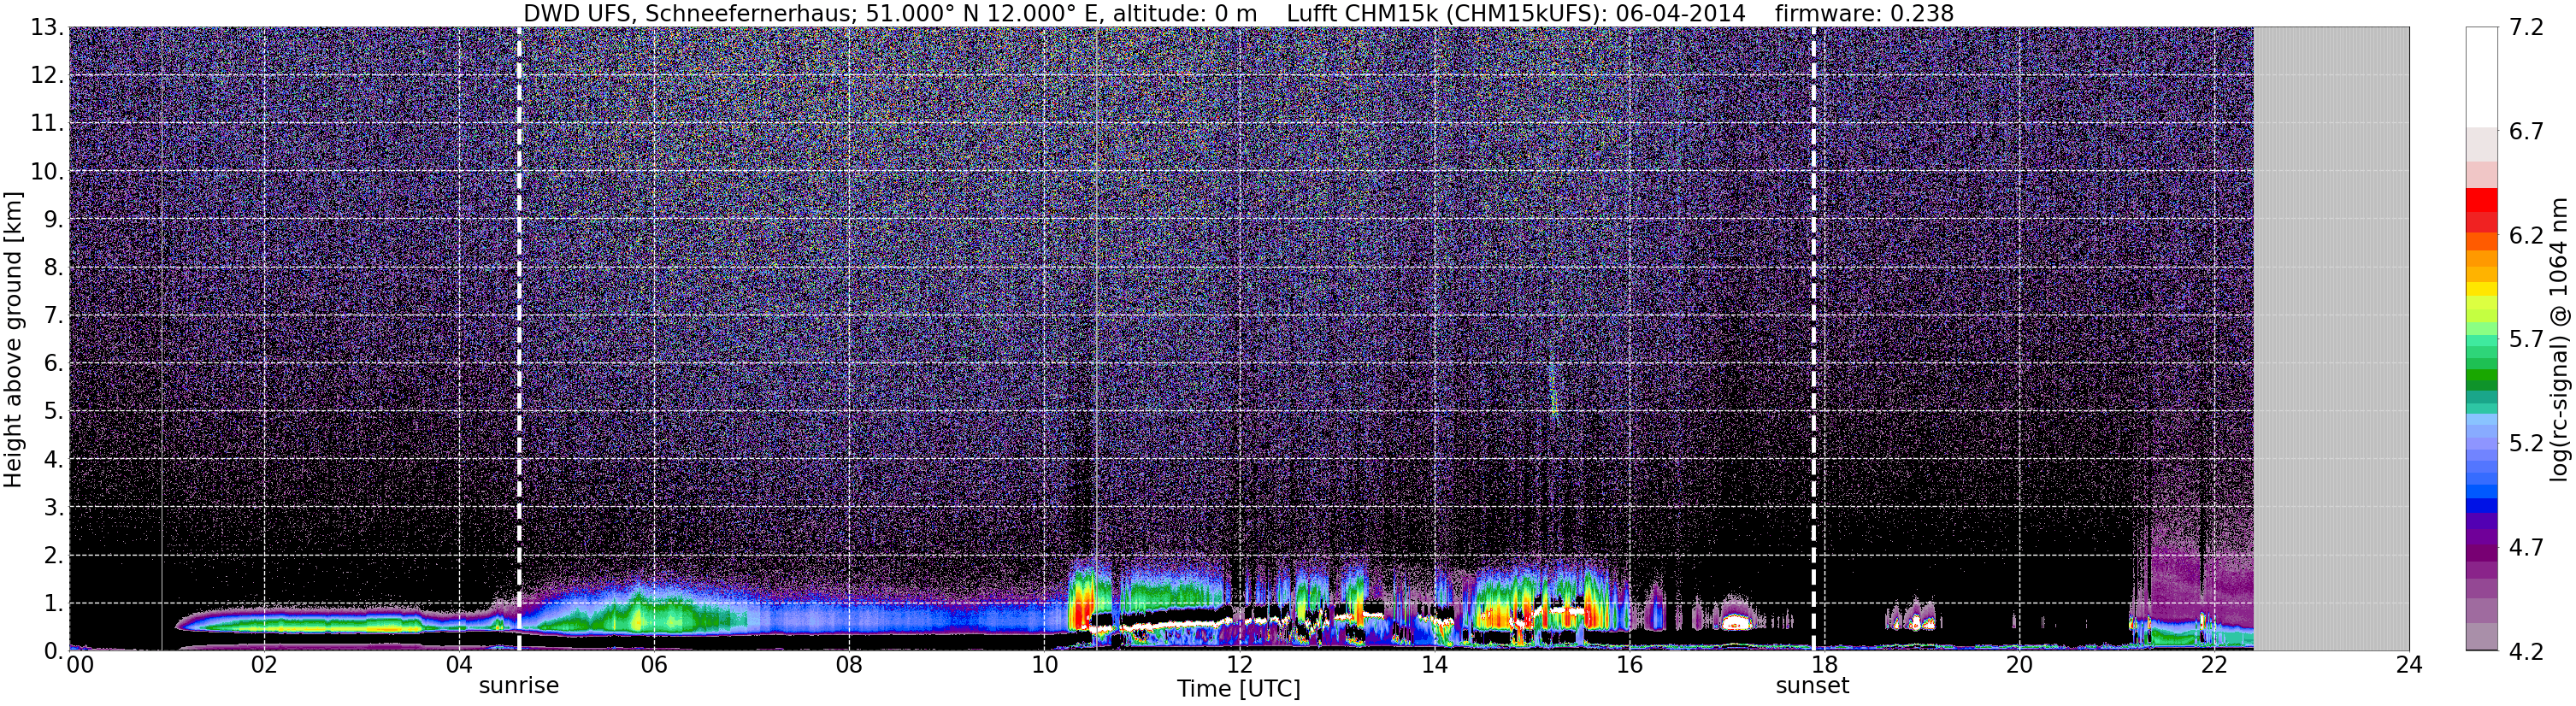Click the log(rc-signal) @ 1064 nm colorbar label
Screen dimensions: 2576x706
click(x=2558, y=339)
